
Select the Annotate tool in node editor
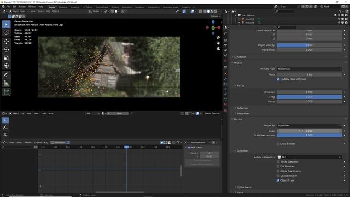tap(5, 128)
